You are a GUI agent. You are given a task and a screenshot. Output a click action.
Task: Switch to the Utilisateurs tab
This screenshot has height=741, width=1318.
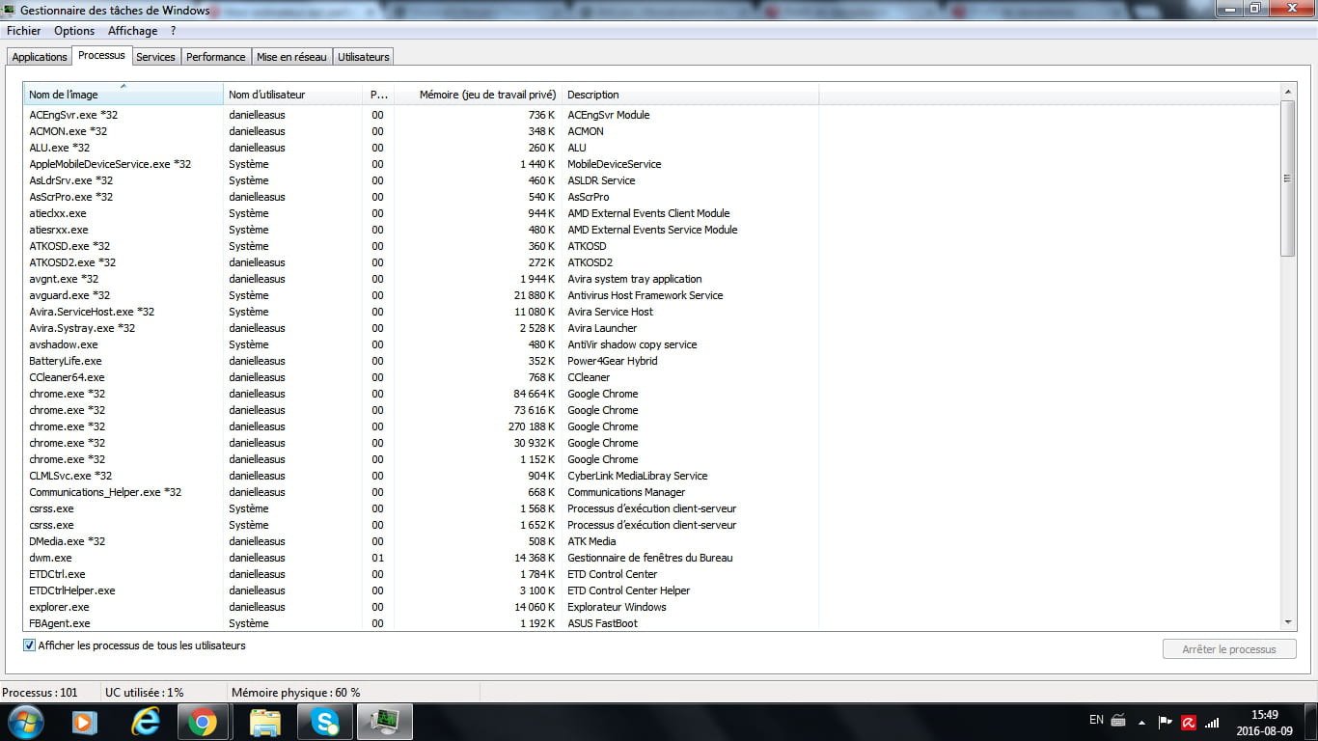[364, 57]
